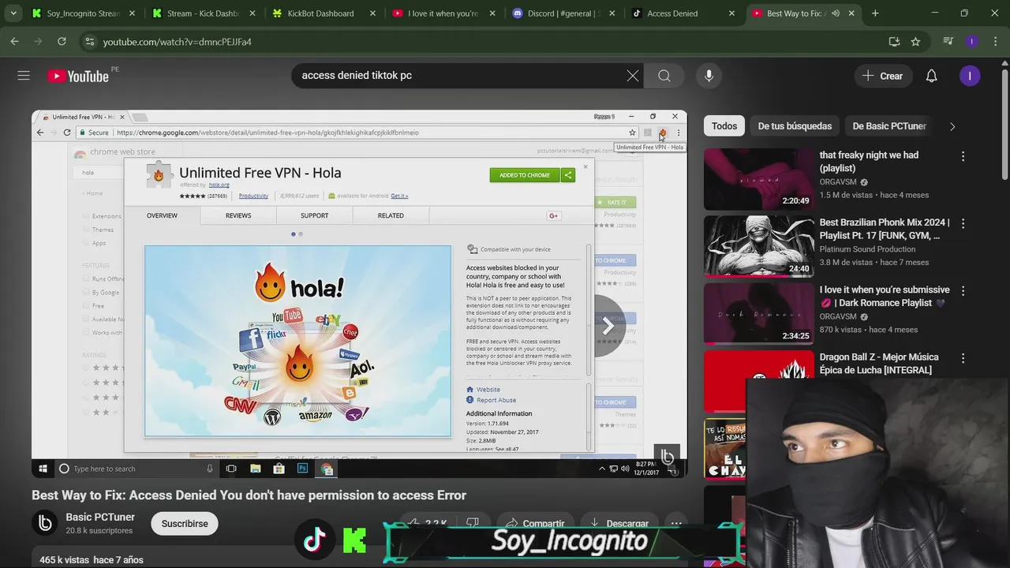Switch to the Soy_Incognito Stream tab
The width and height of the screenshot is (1010, 568).
point(82,13)
